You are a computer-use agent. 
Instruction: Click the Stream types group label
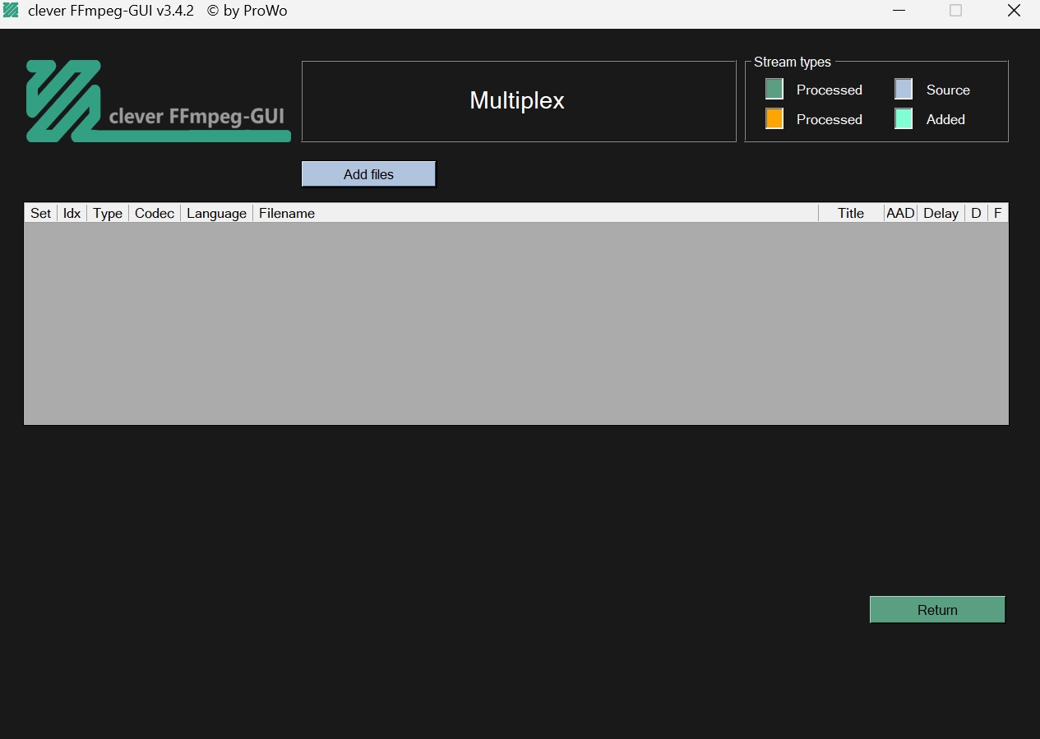click(x=793, y=62)
